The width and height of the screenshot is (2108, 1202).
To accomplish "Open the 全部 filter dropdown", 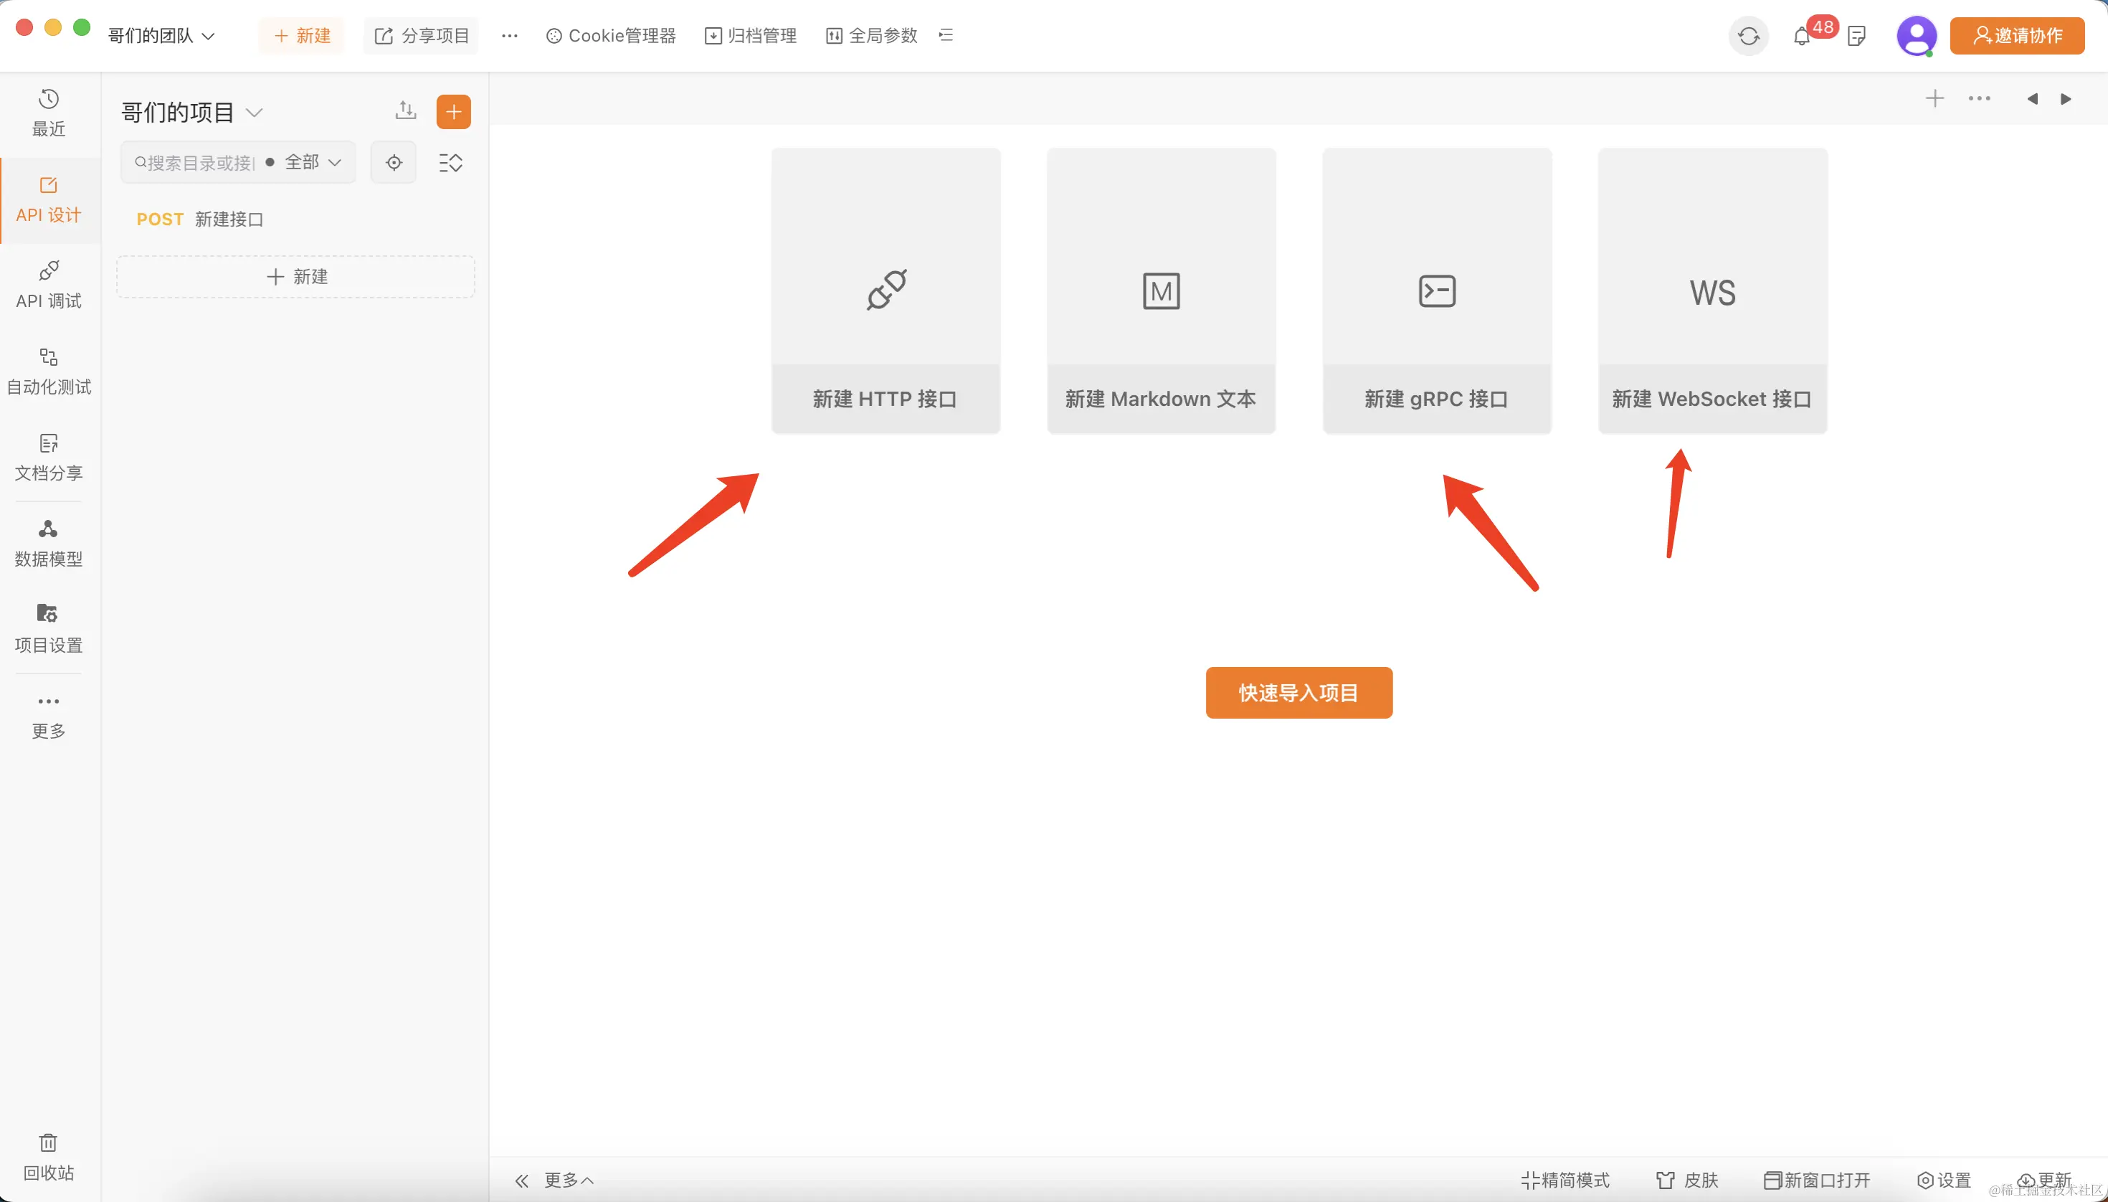I will point(312,162).
